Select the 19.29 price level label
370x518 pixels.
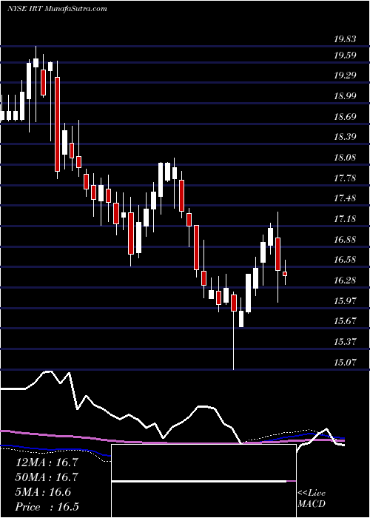coord(345,75)
